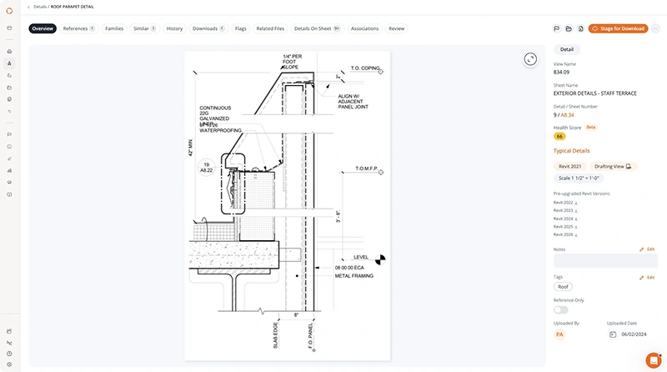Open sheet A8.34 link
The width and height of the screenshot is (667, 372).
point(567,115)
